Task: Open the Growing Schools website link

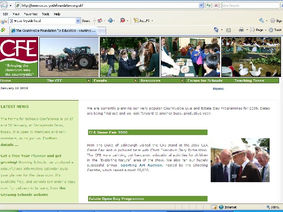Action: pos(24,194)
